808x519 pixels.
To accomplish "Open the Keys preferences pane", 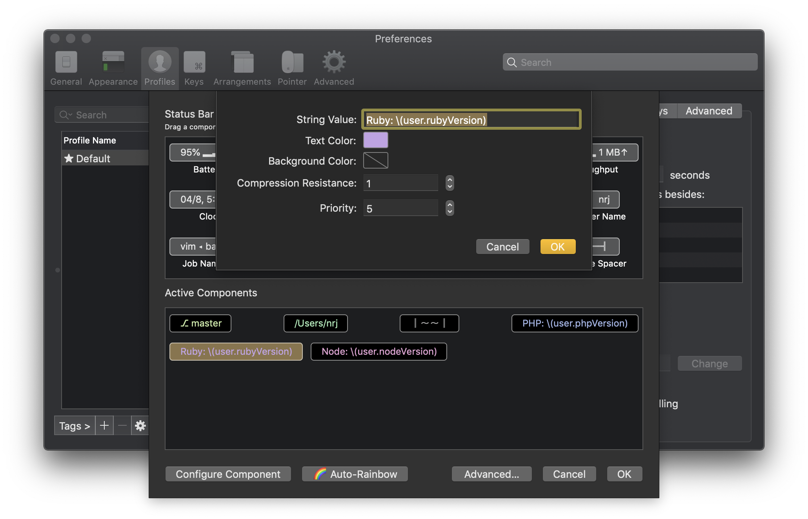I will click(194, 67).
